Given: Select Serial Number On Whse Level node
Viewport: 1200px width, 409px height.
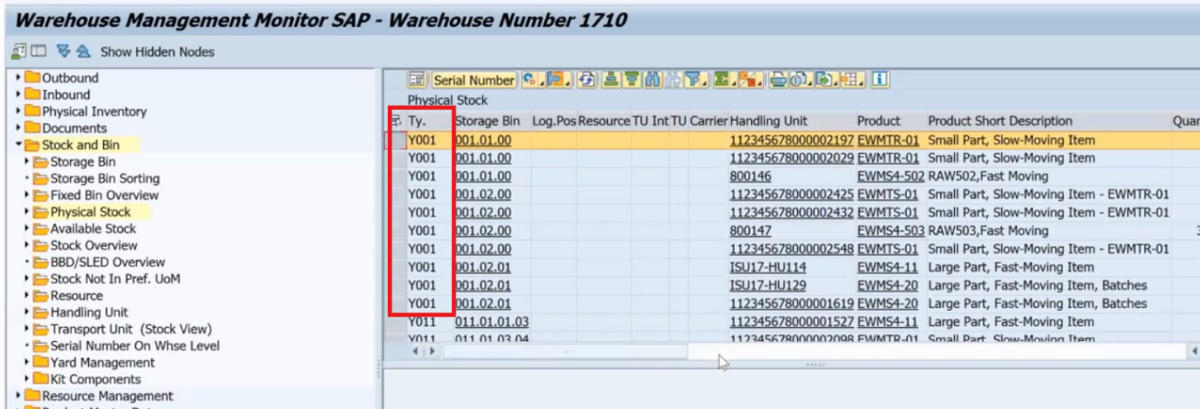Looking at the screenshot, I should 134,346.
